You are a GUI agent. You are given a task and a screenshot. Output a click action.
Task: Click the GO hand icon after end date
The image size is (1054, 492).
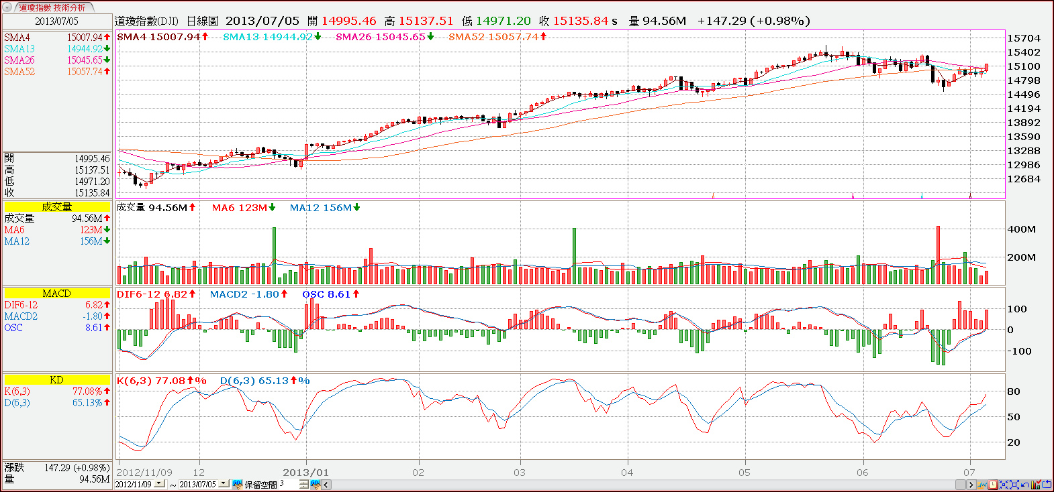[x=238, y=484]
